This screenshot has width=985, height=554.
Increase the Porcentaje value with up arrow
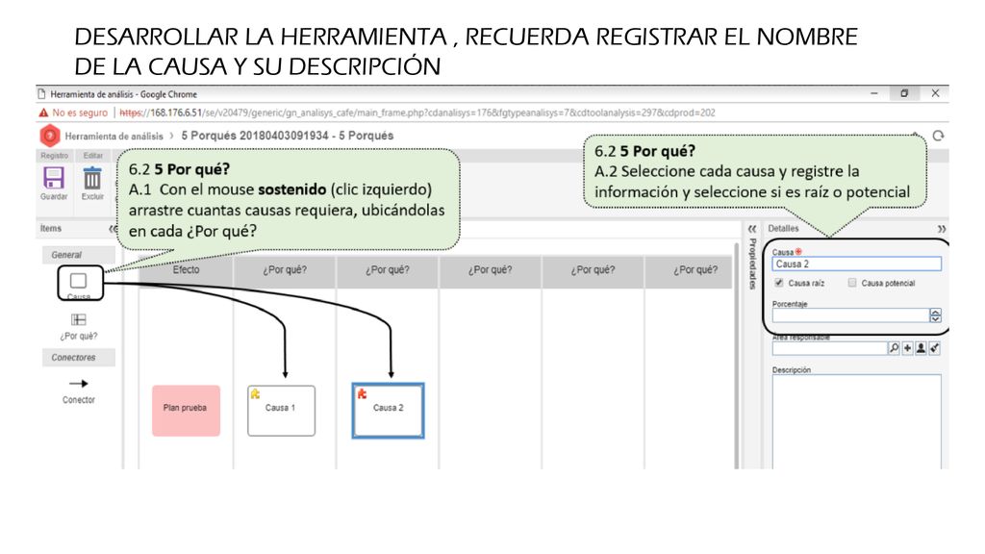tap(935, 313)
